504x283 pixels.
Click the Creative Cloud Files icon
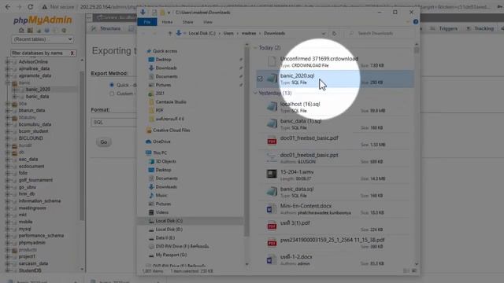pyautogui.click(x=149, y=130)
